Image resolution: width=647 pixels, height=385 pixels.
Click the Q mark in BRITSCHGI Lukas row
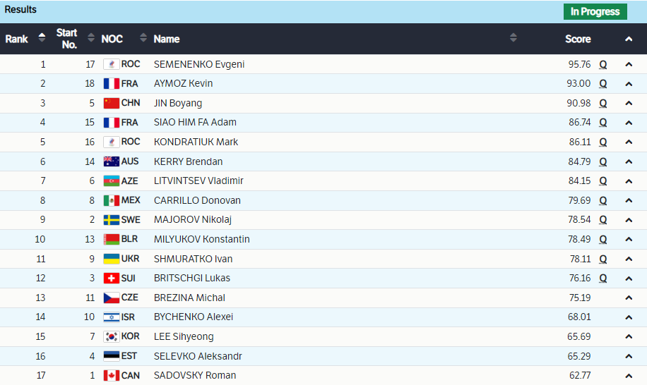tap(603, 278)
